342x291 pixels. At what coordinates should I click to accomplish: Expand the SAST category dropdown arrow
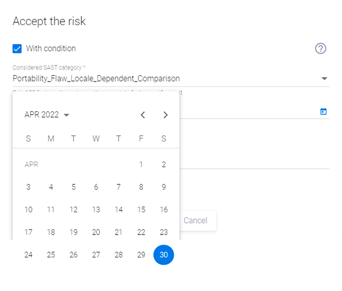(324, 78)
